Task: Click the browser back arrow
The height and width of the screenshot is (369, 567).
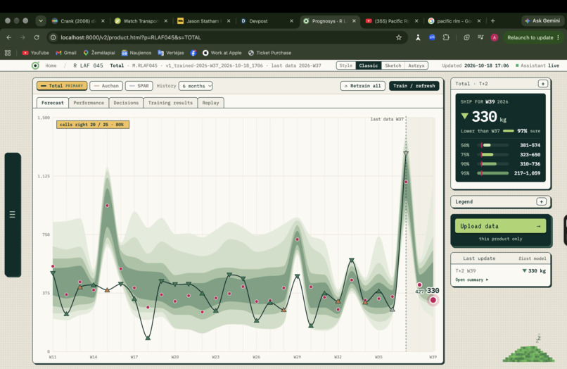Action: [x=9, y=37]
